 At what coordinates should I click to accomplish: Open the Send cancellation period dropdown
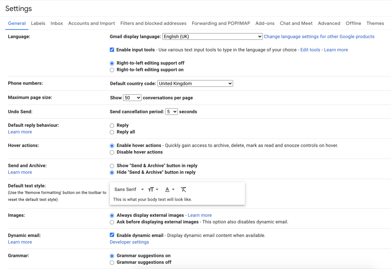[171, 112]
